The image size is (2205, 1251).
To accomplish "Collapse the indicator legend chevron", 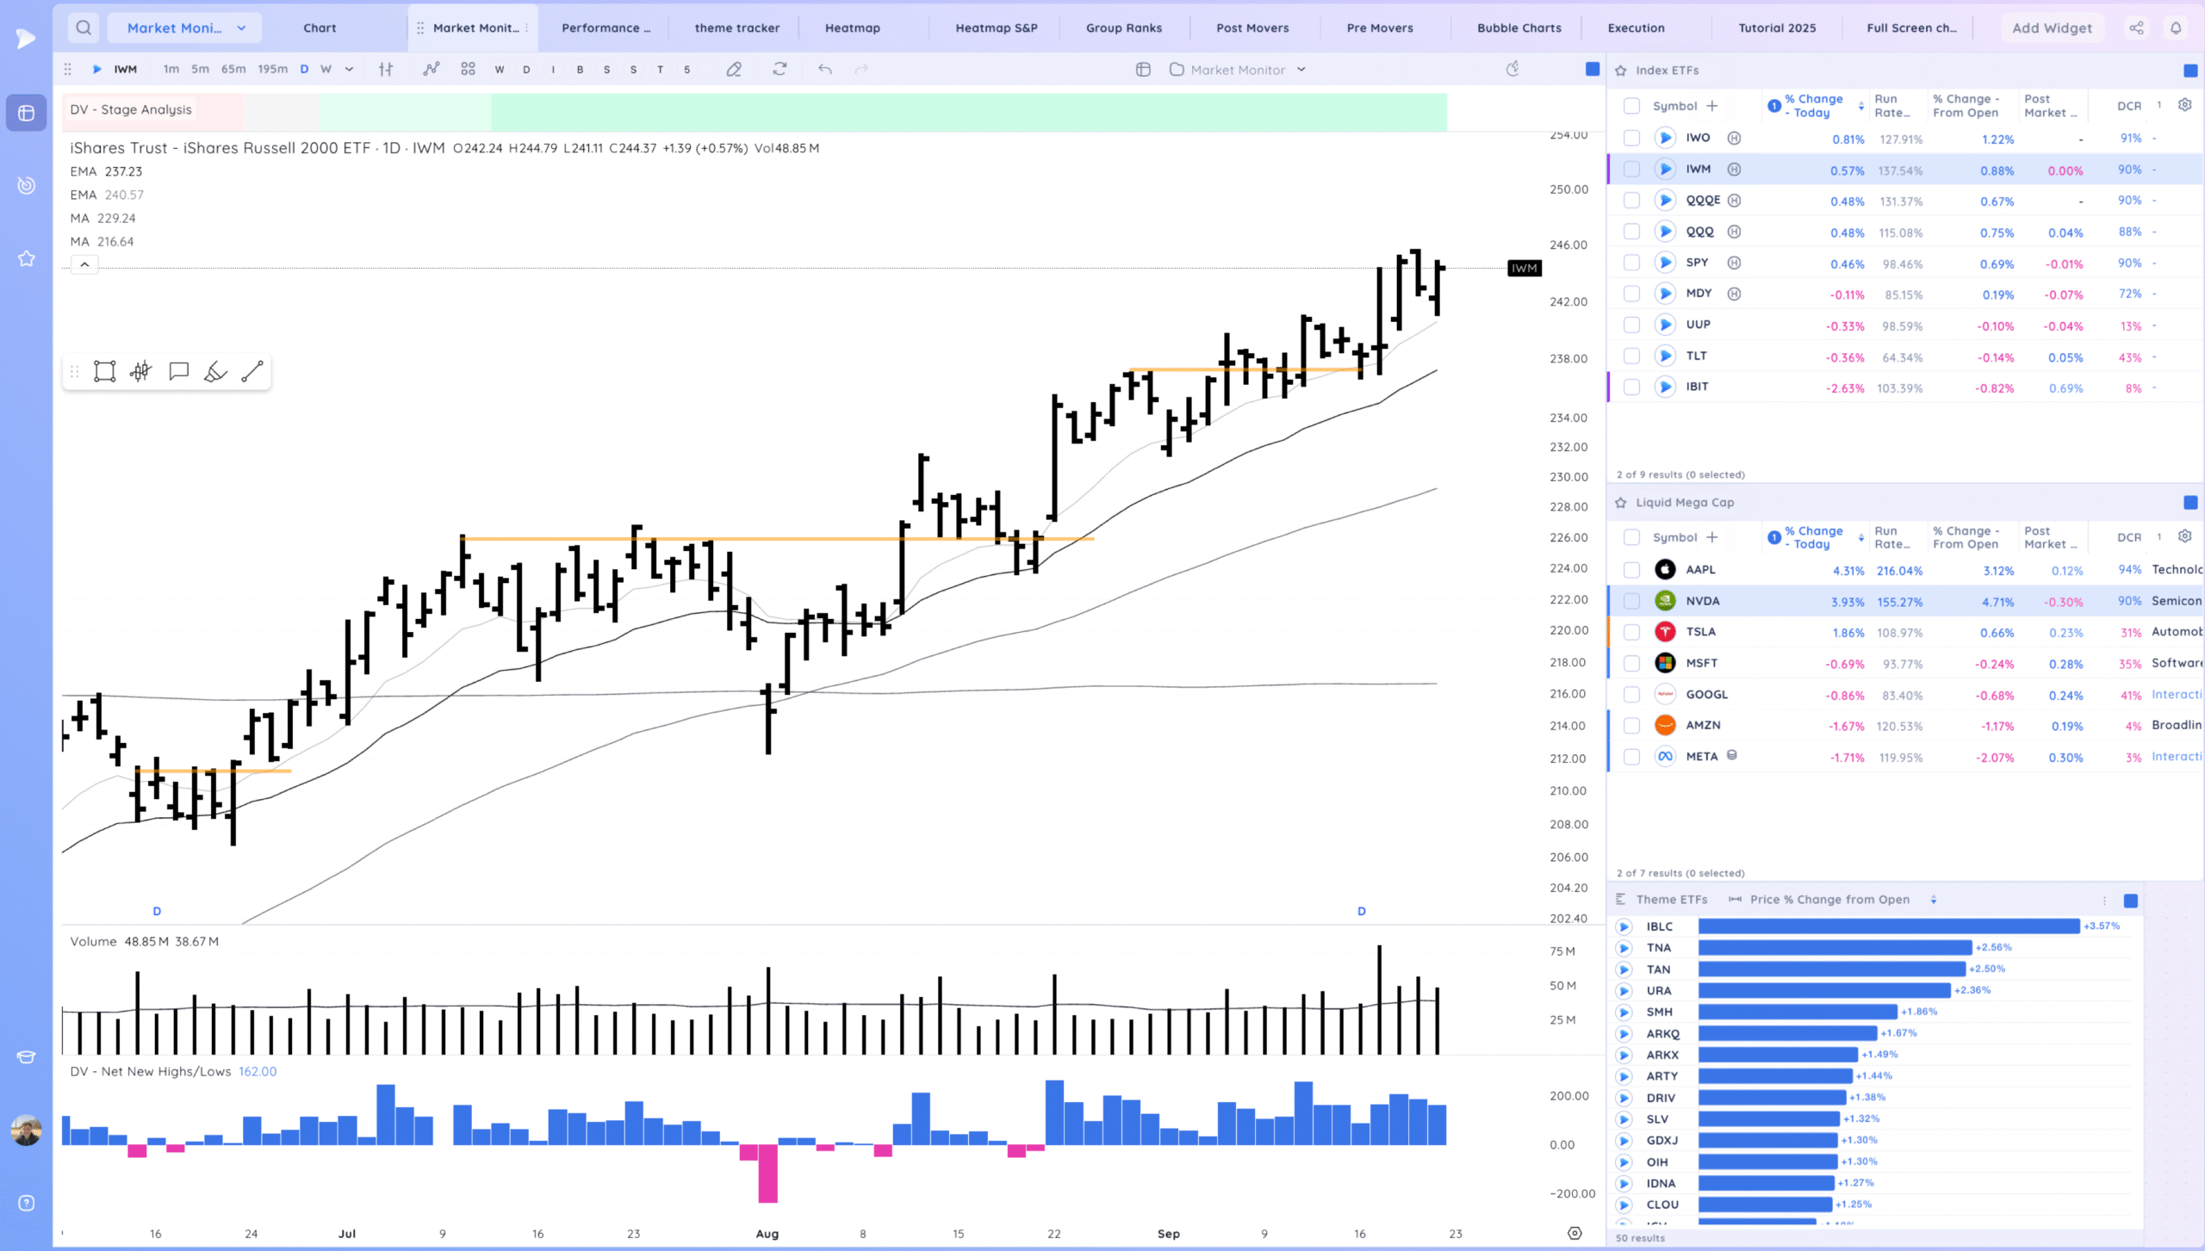I will pyautogui.click(x=84, y=264).
